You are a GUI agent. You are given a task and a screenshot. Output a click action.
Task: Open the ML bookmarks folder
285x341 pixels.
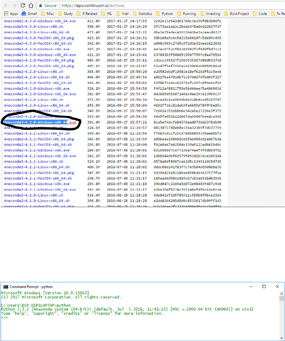point(107,13)
